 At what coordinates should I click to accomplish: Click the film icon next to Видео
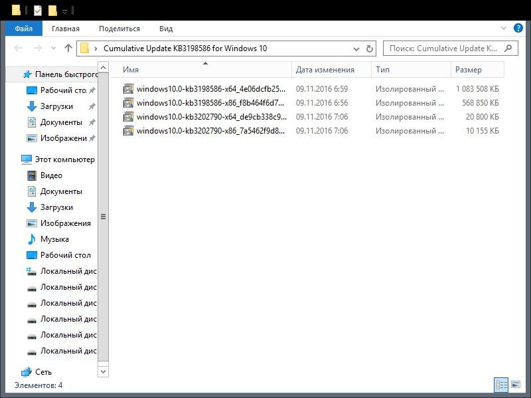coord(31,175)
